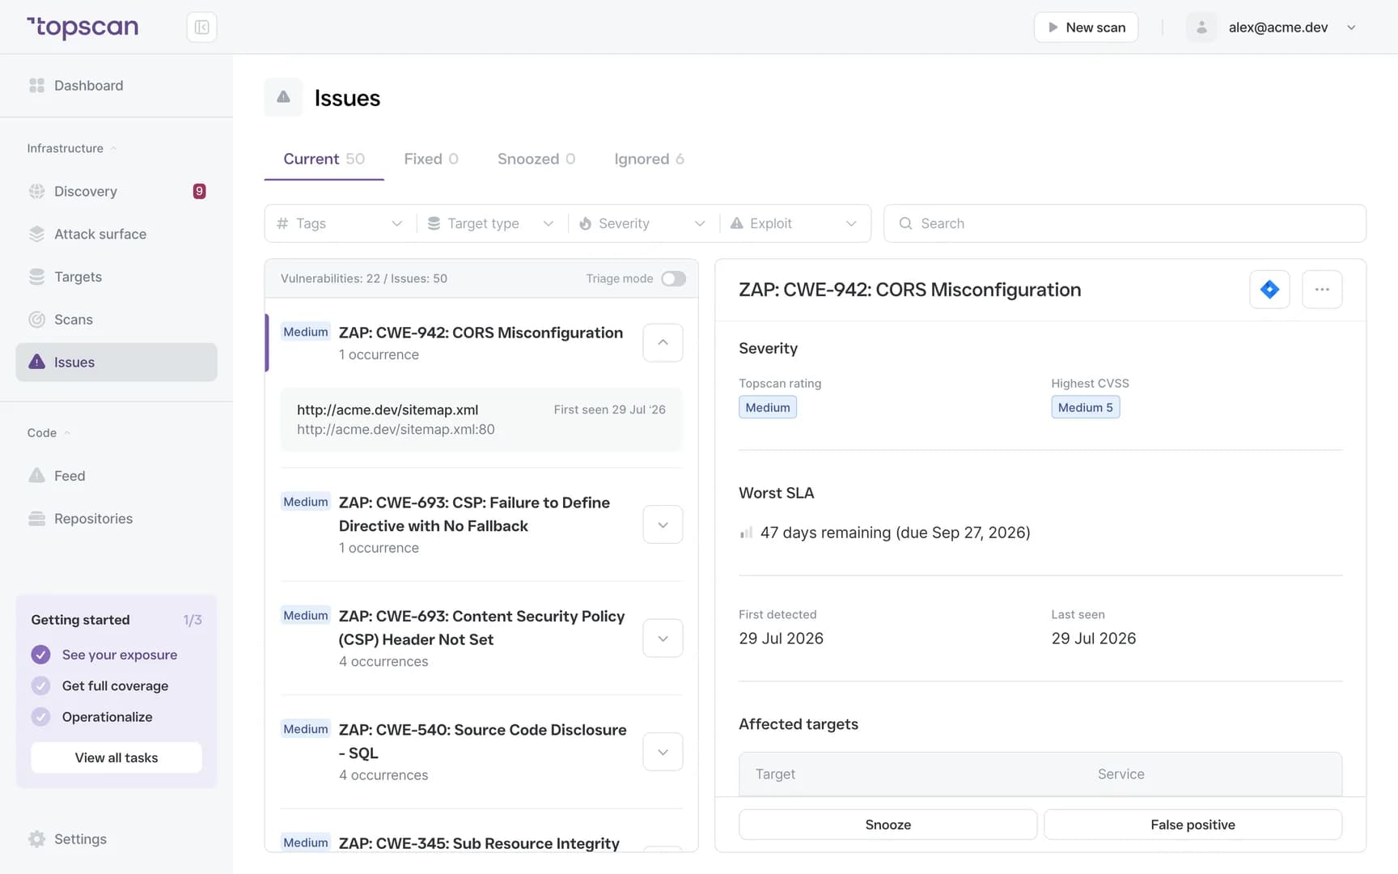Viewport: 1398px width, 874px height.
Task: Open the three-dots more options menu
Action: tap(1322, 290)
